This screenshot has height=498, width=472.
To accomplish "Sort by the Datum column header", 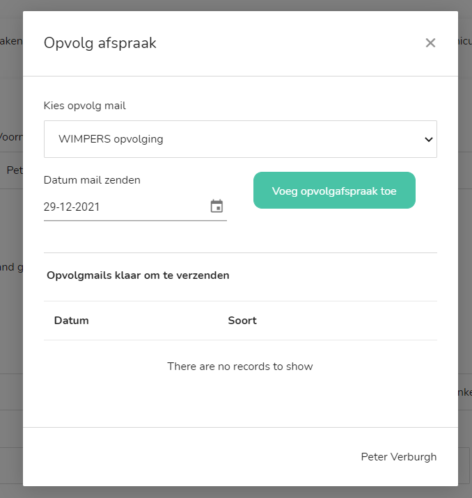I will tap(71, 321).
